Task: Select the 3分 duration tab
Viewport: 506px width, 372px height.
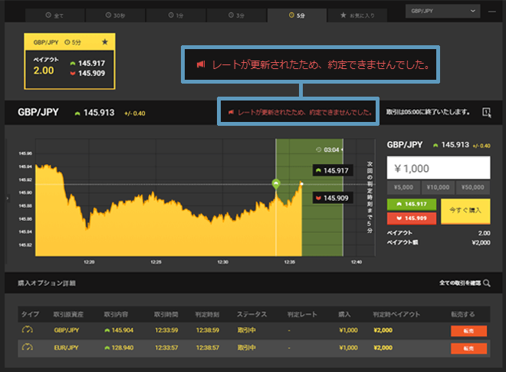Action: [236, 15]
